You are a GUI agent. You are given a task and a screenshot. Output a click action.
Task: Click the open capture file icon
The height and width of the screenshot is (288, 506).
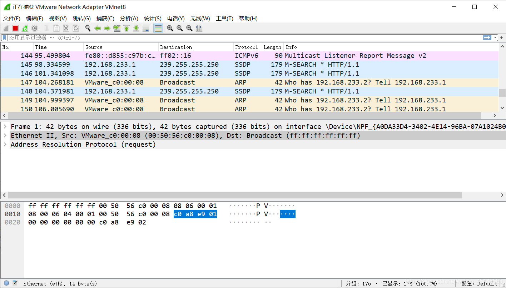[x=47, y=28]
